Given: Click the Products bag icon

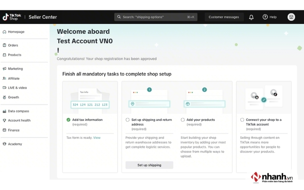Looking at the screenshot, I should coord(4,55).
